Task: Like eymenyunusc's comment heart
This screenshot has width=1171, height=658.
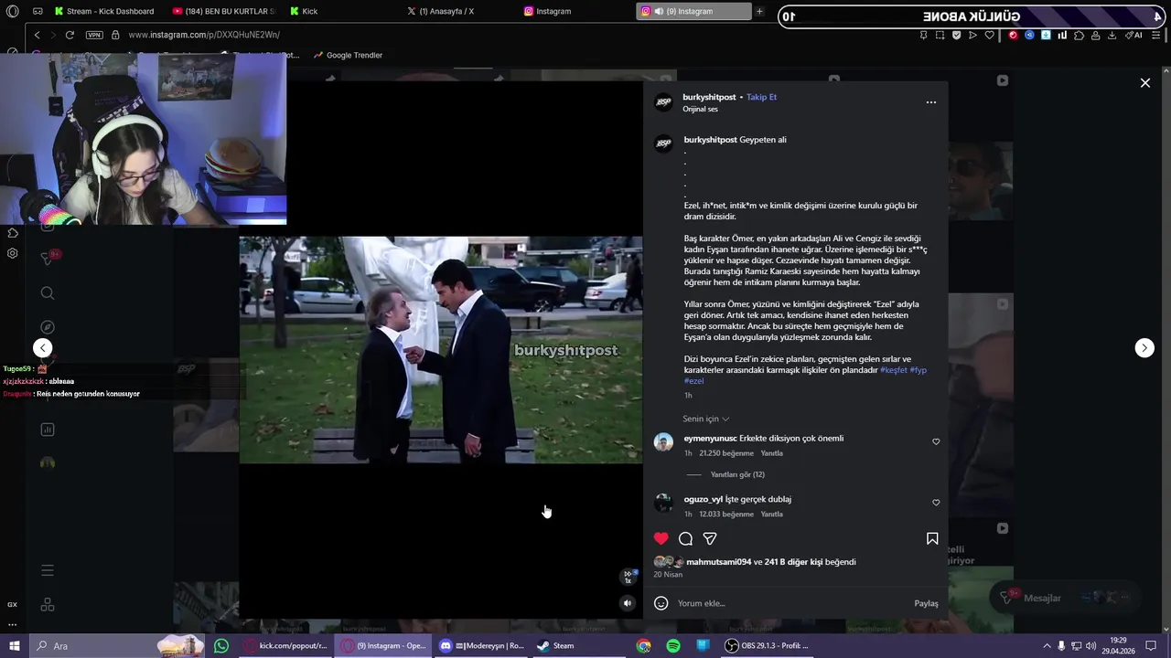Action: click(936, 441)
